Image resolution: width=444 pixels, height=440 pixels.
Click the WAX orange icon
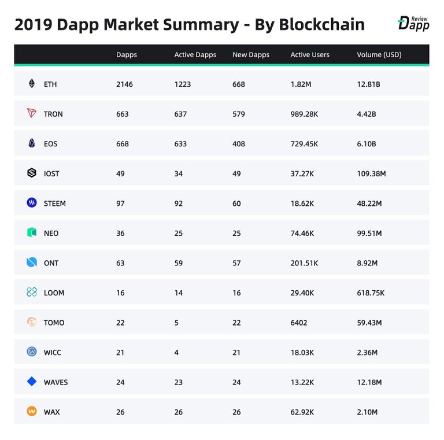tap(32, 412)
